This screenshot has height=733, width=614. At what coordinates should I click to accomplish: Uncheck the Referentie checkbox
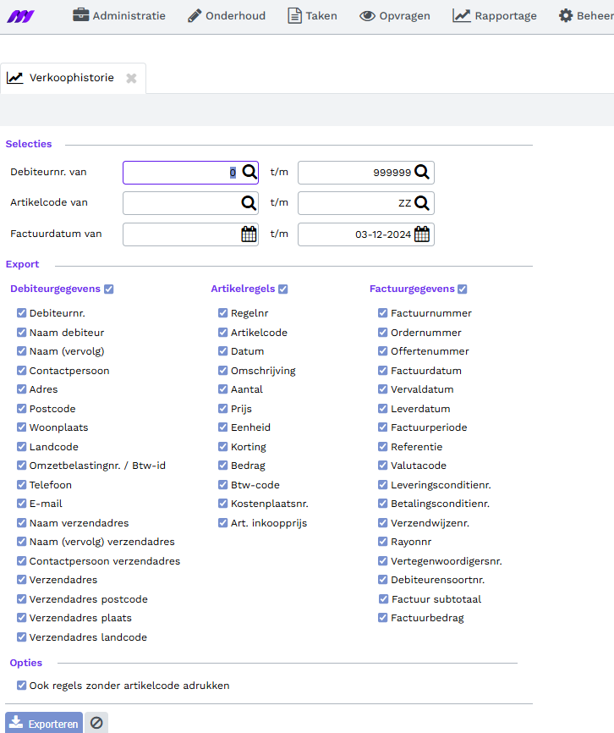(383, 446)
